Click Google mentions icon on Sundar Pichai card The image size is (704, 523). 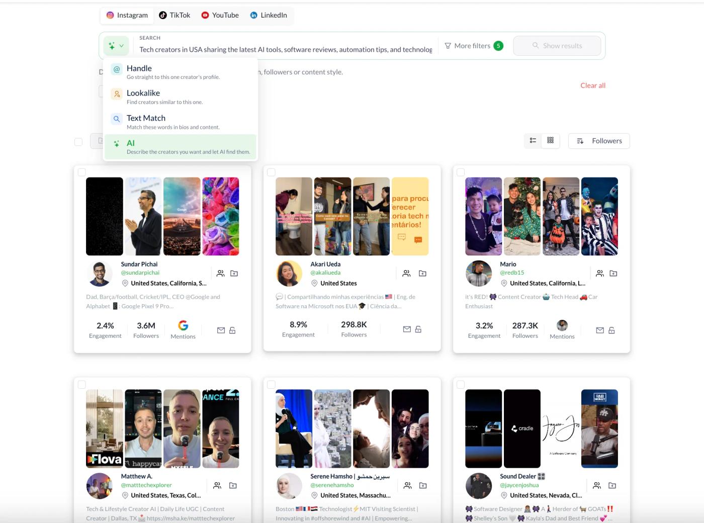point(183,325)
